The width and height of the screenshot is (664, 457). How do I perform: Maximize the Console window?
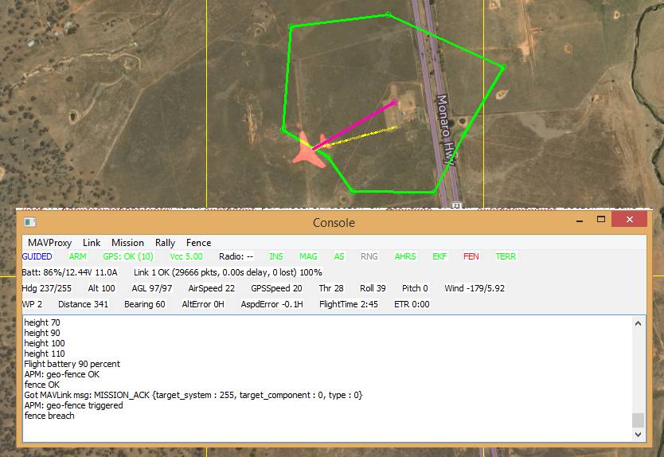pos(601,220)
